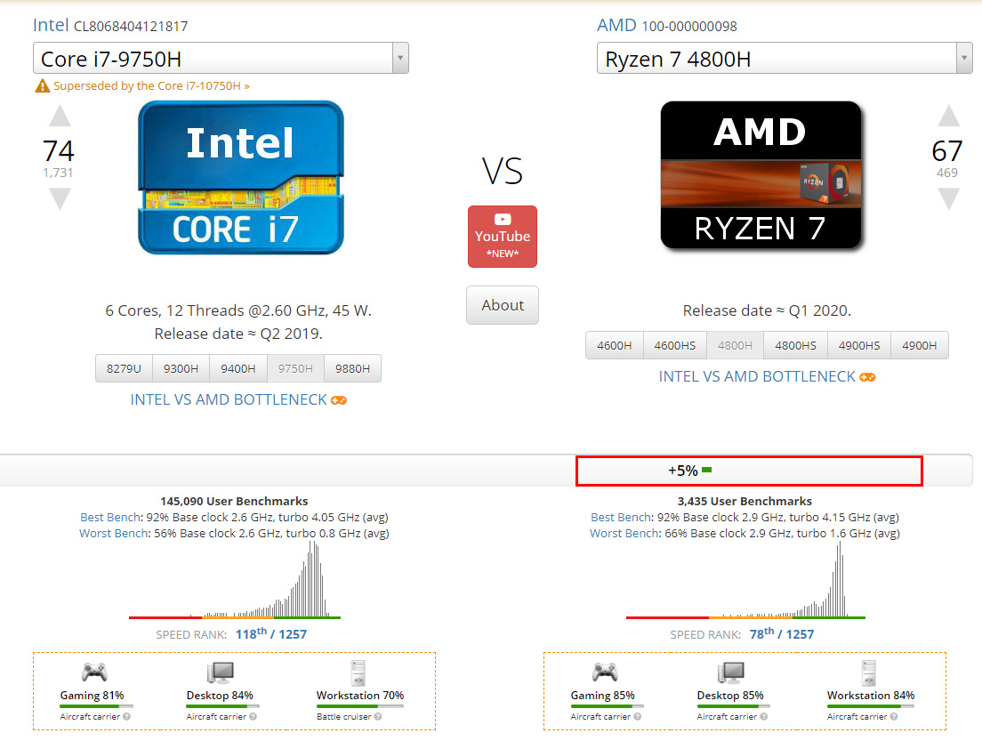Viewport: 982px width, 741px height.
Task: Click the Intel Gaming 81% controller icon
Action: [94, 673]
